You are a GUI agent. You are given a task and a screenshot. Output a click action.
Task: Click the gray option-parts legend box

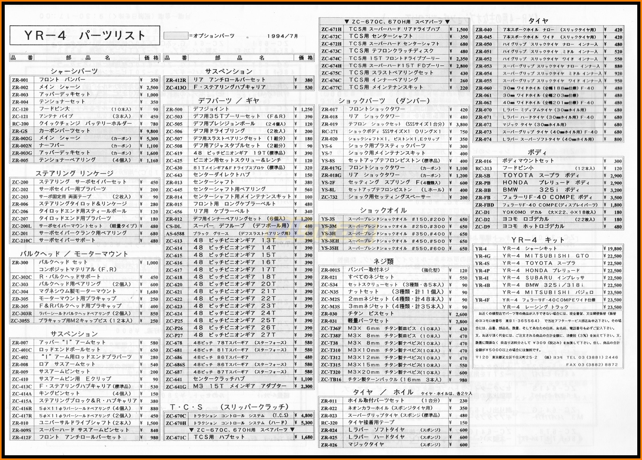pos(176,36)
